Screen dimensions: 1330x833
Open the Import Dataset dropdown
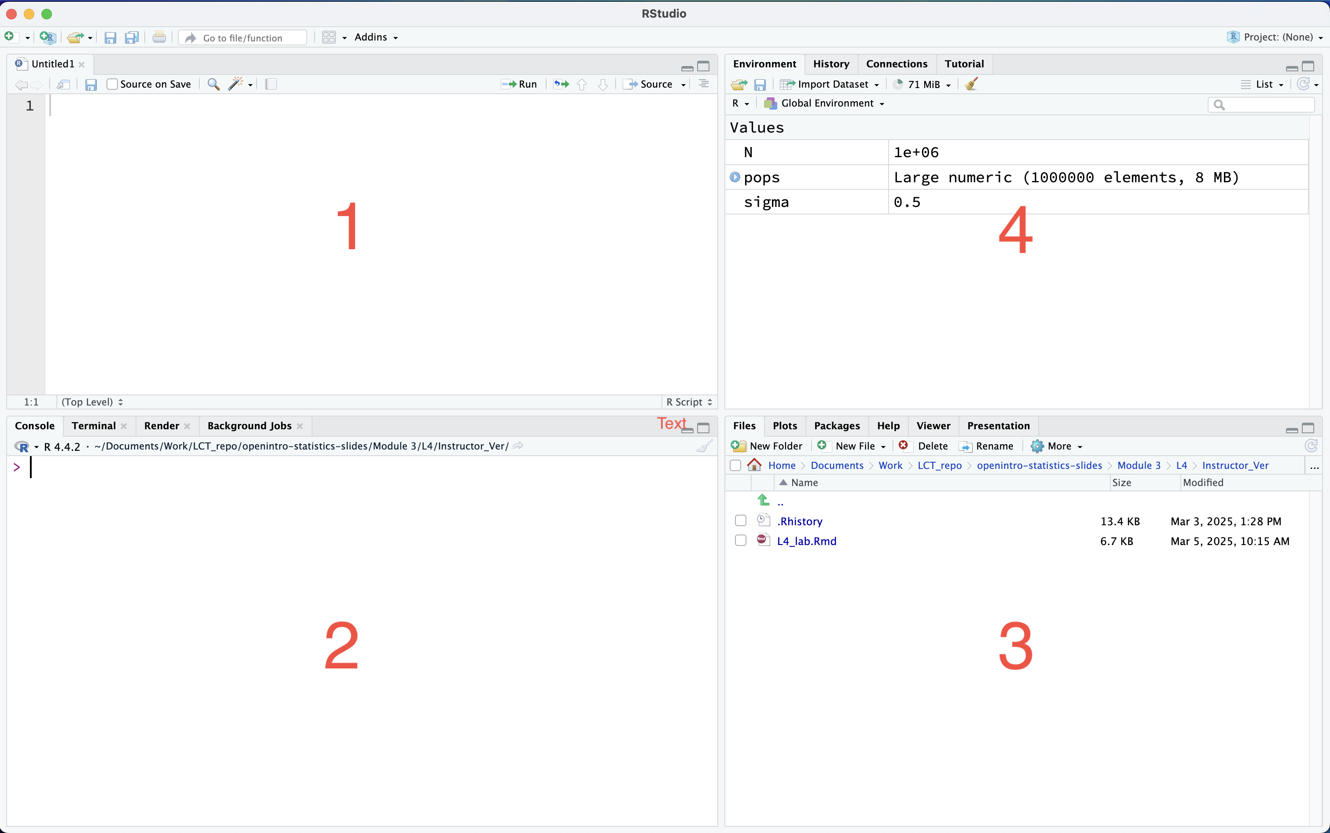point(830,84)
